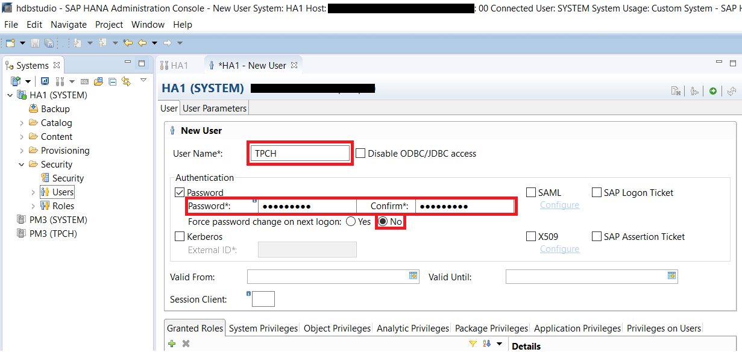Collapse the HA1 (SYSTEM) tree node
Screen dimensions: 742x352
pos(10,95)
